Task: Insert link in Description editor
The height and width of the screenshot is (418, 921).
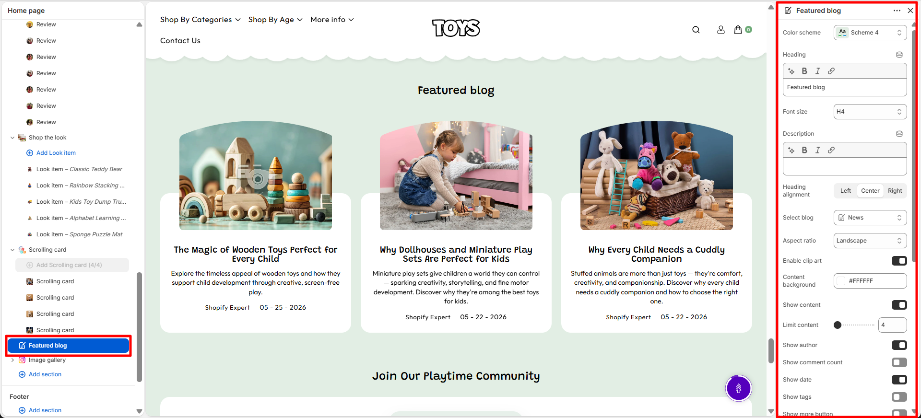Action: click(831, 150)
